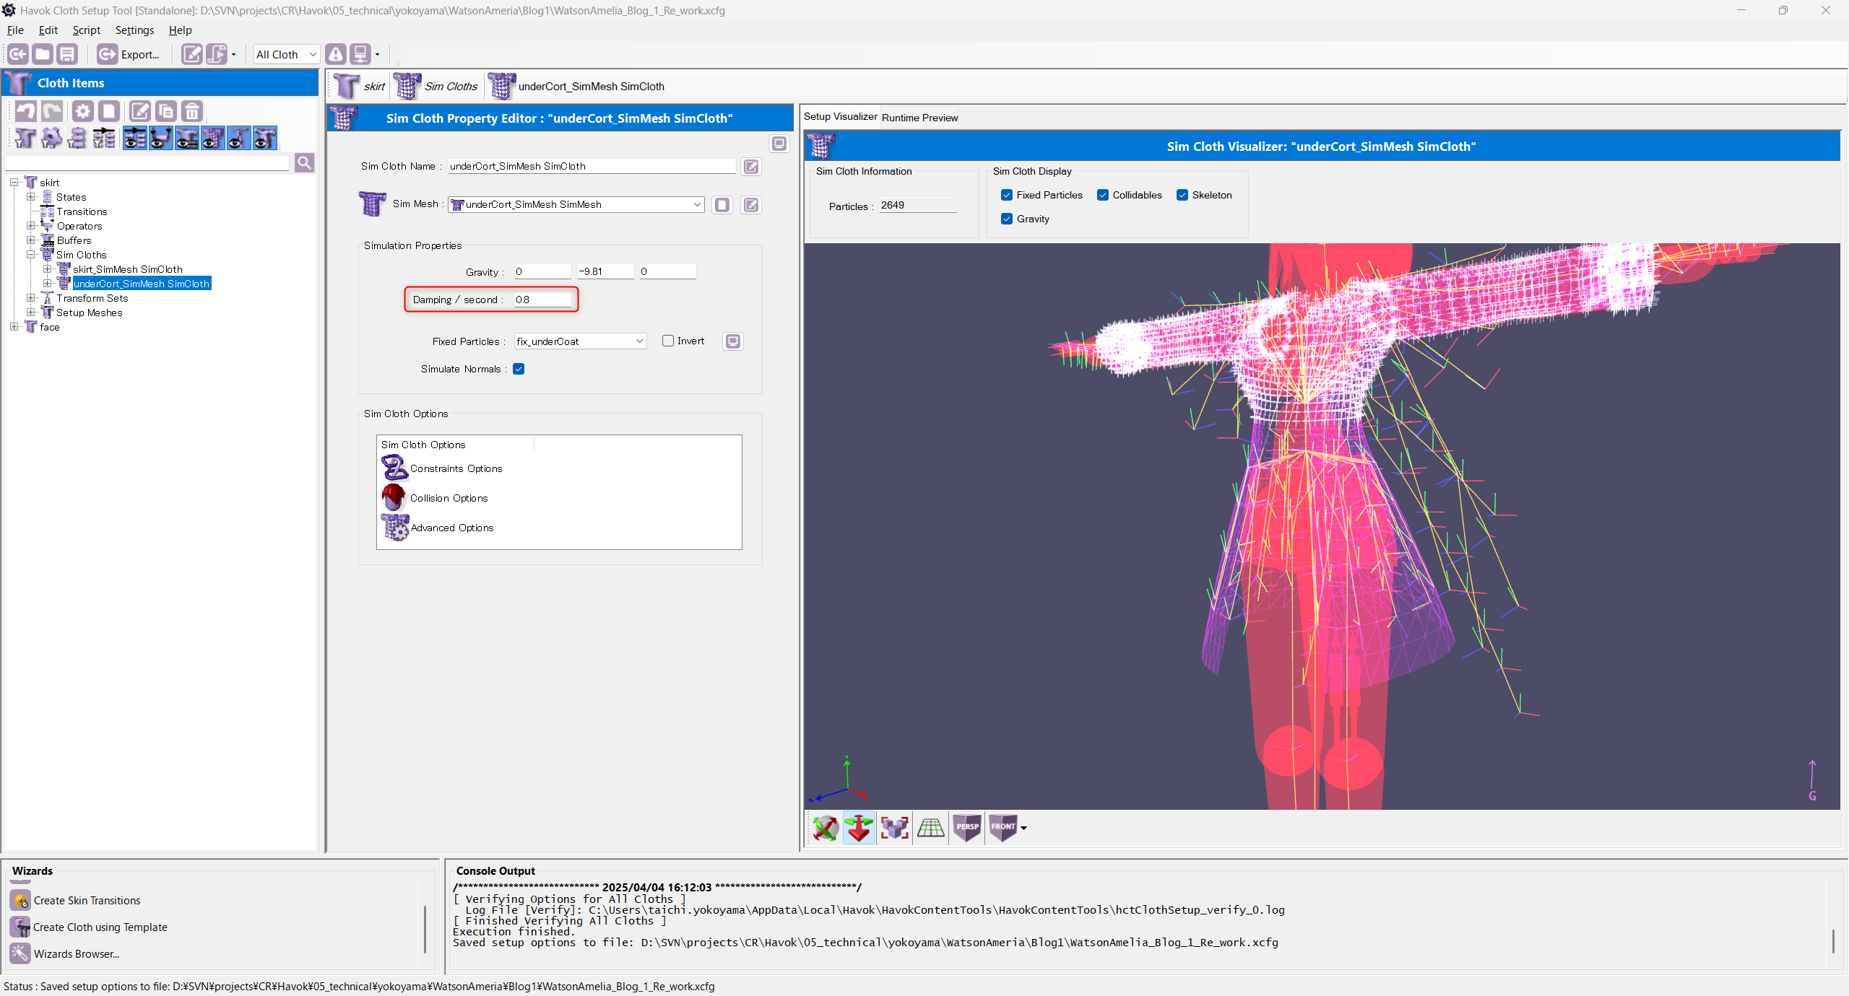The height and width of the screenshot is (996, 1849).
Task: Open the Sim Mesh dropdown
Action: [576, 204]
